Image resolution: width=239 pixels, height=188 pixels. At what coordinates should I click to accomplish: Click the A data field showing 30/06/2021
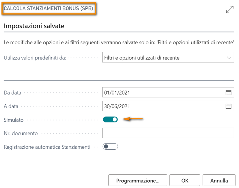pyautogui.click(x=162, y=106)
